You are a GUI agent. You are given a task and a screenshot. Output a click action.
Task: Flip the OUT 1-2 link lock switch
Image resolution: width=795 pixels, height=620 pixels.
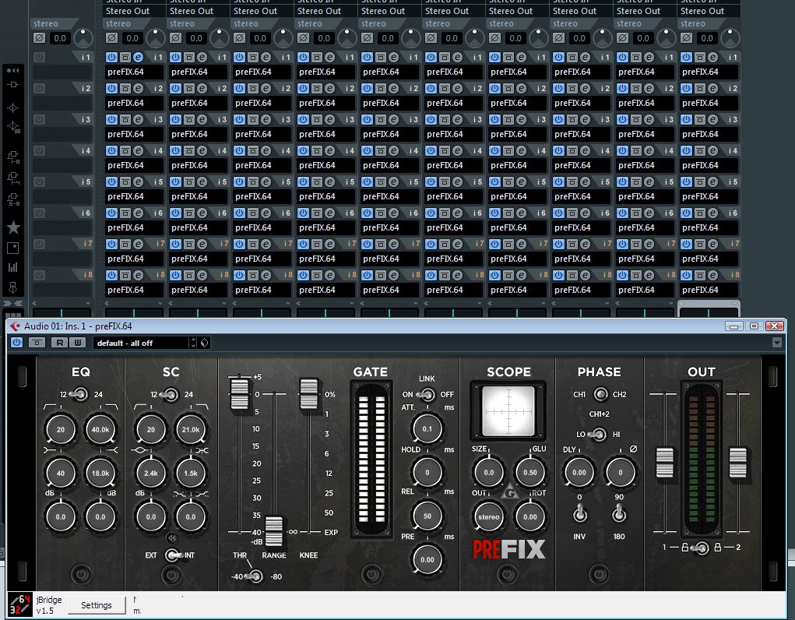tap(702, 548)
